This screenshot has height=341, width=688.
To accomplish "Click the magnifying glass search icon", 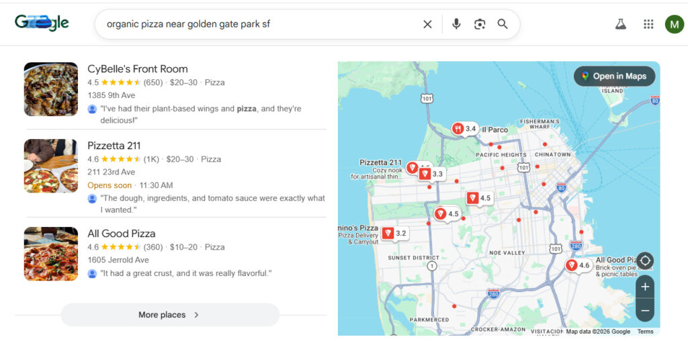I will [x=503, y=24].
